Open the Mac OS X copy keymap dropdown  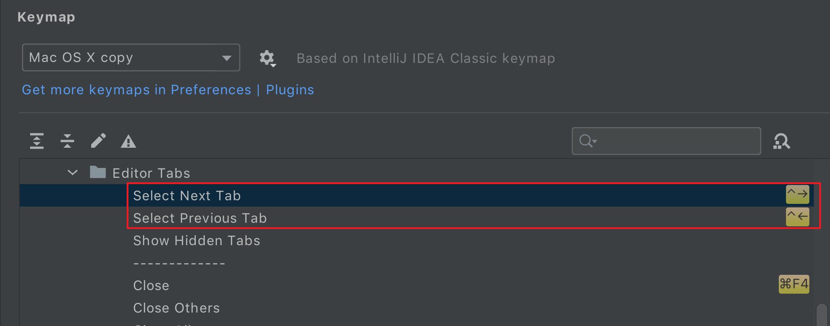tap(131, 57)
